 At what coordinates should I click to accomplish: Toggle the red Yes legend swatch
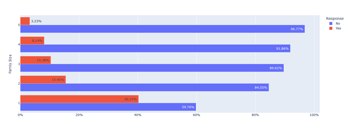pos(331,28)
